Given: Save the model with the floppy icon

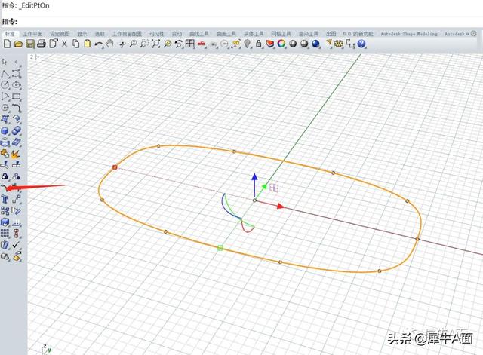Looking at the screenshot, I should click(x=30, y=44).
